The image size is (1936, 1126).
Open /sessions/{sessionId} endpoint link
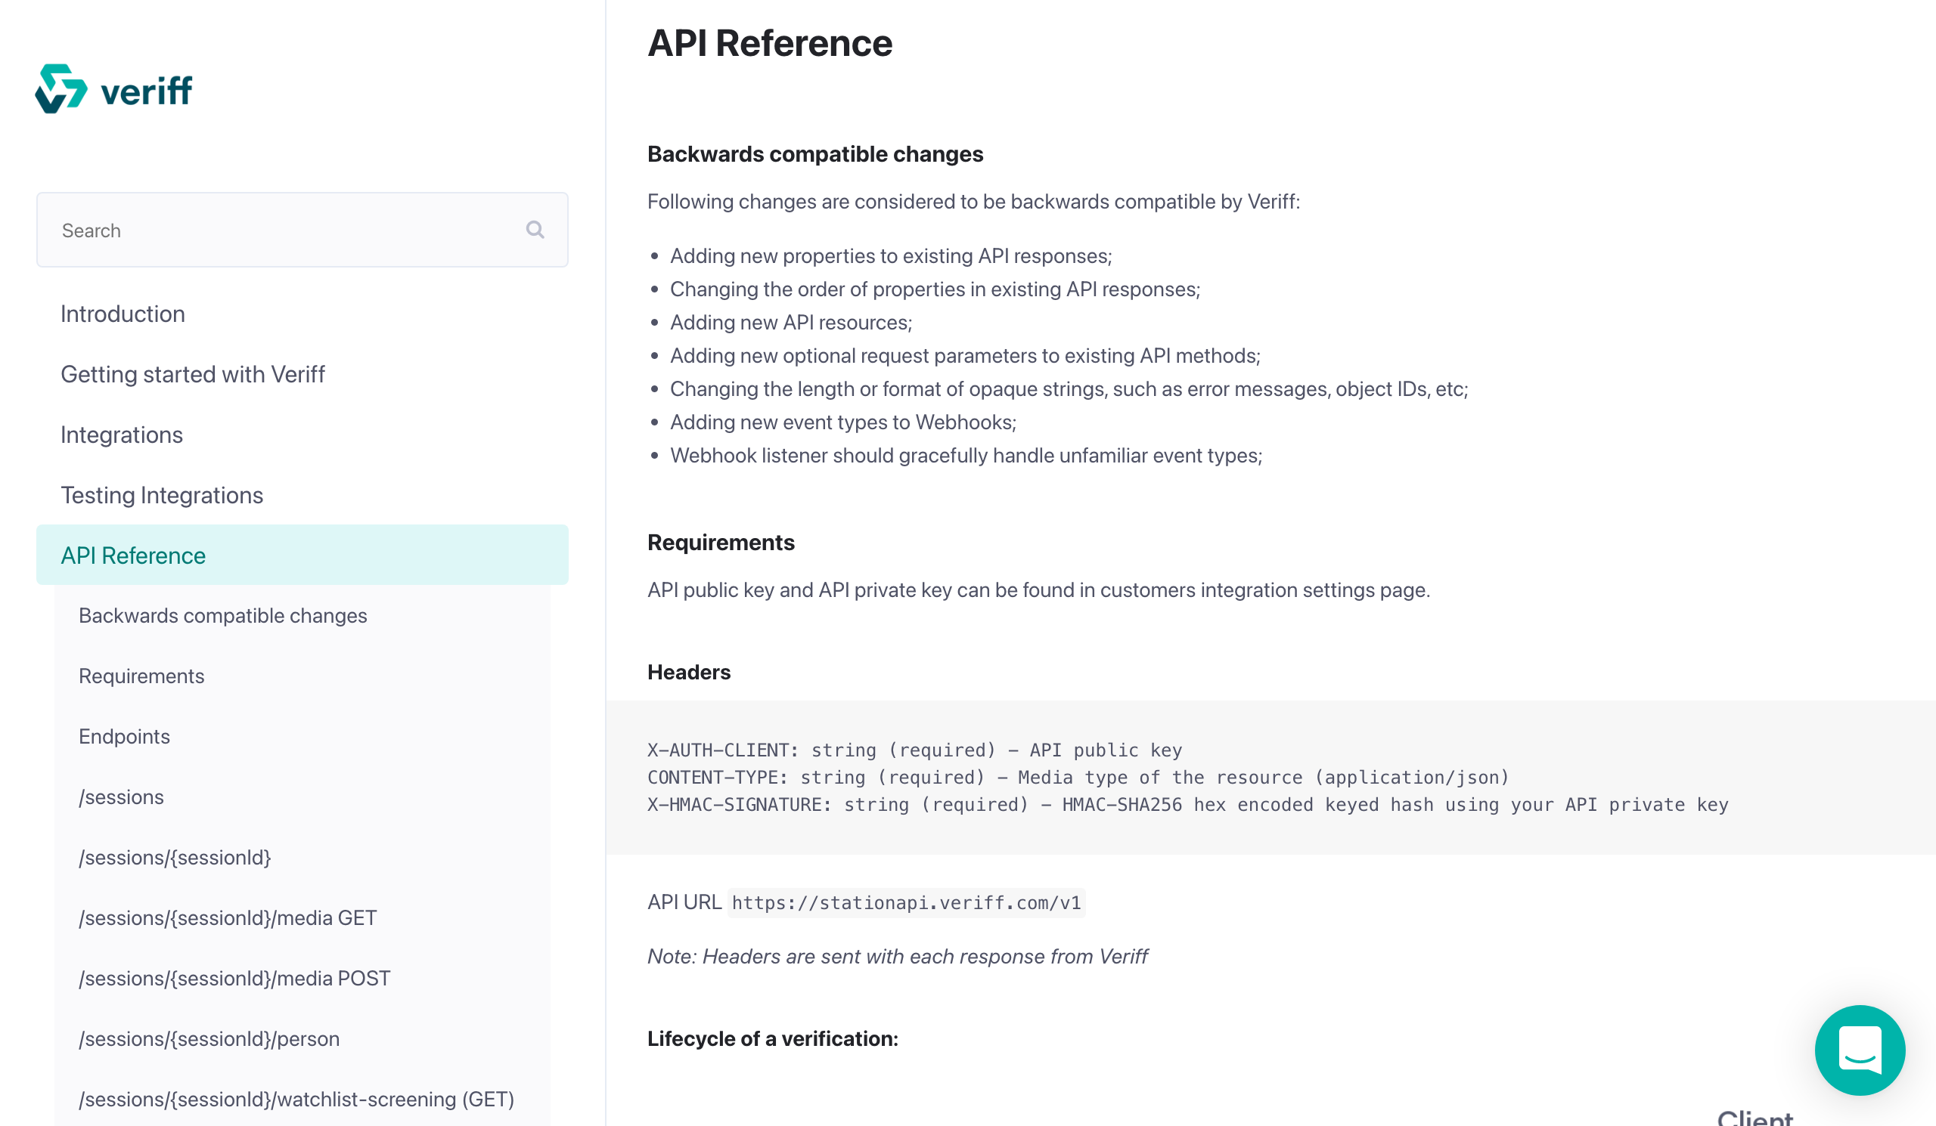pyautogui.click(x=175, y=858)
